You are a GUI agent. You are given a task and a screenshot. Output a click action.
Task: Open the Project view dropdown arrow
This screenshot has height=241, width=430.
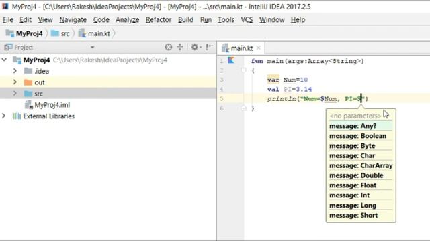(93, 48)
